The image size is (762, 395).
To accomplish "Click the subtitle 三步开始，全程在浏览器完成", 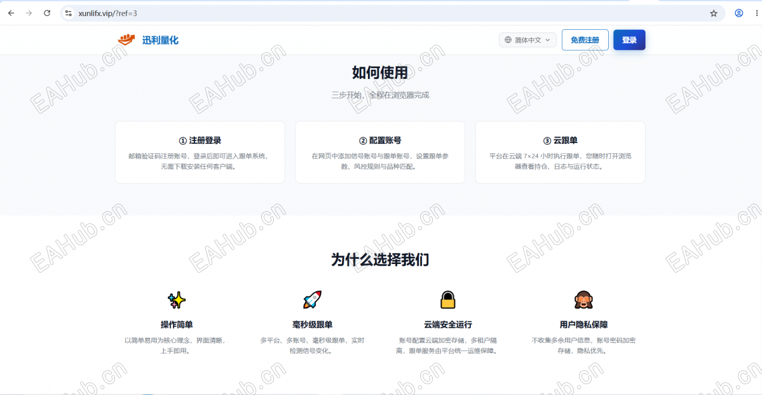I will click(x=380, y=95).
